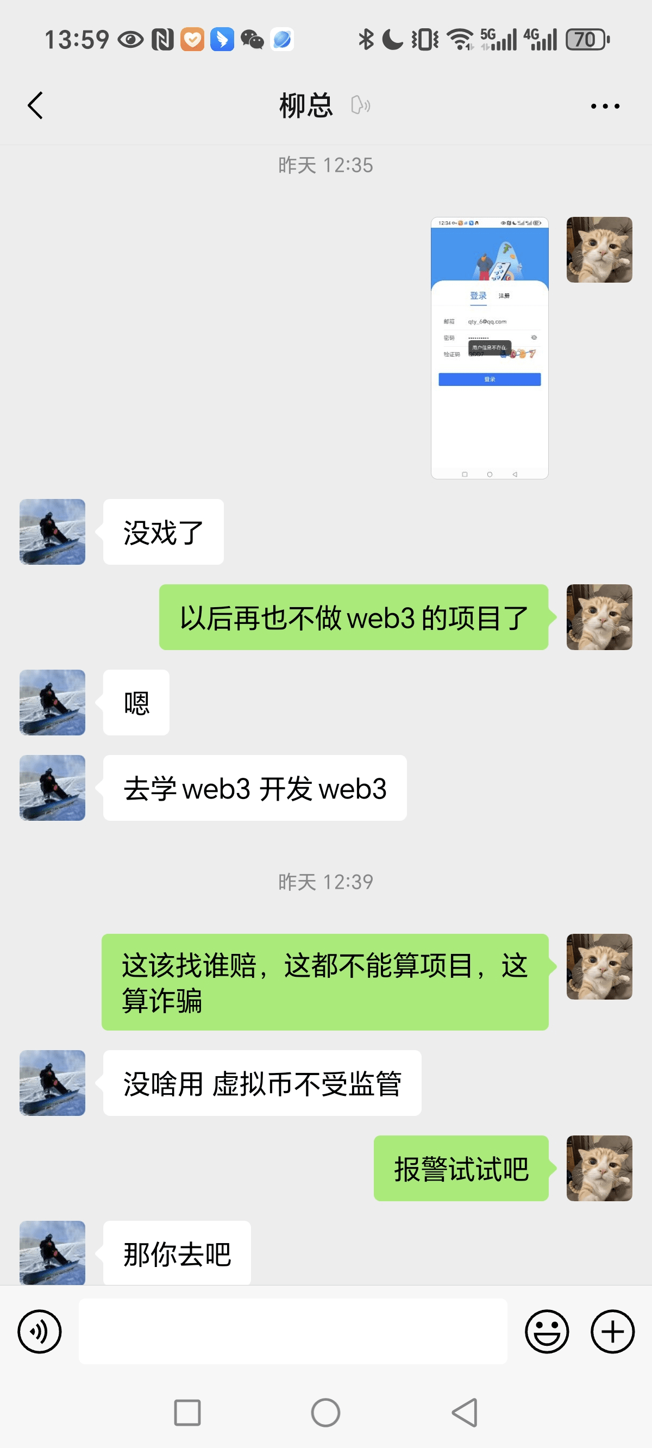This screenshot has height=1448, width=652.
Task: Open the shared login screenshot image
Action: click(x=490, y=348)
